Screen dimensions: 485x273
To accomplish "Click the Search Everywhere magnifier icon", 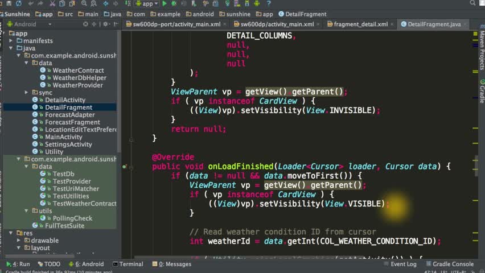I will pos(472,3).
